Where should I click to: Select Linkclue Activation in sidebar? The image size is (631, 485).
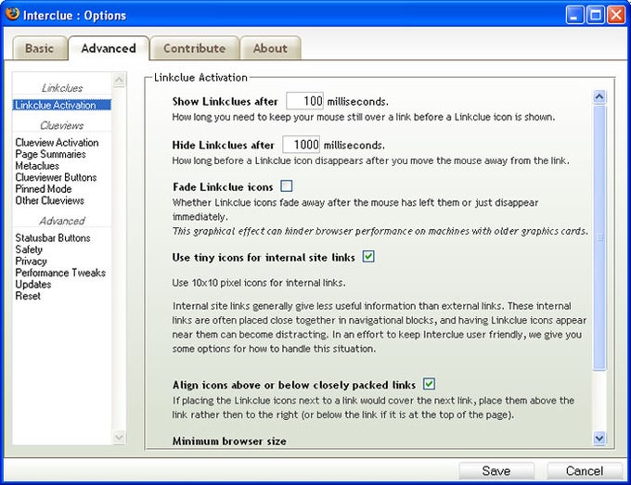coord(61,105)
